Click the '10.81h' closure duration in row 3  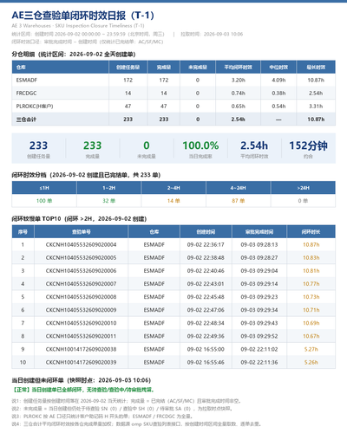click(311, 271)
